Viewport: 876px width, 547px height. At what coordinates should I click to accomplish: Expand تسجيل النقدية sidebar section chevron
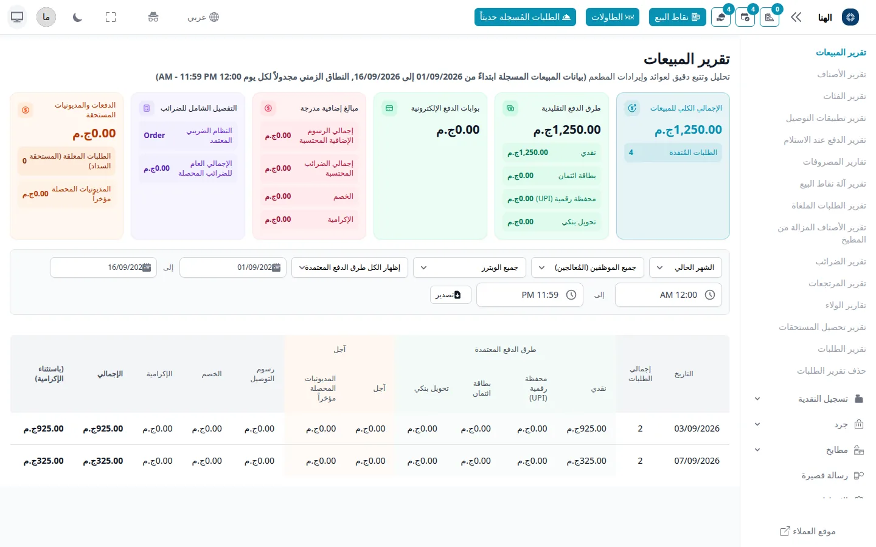coord(757,399)
